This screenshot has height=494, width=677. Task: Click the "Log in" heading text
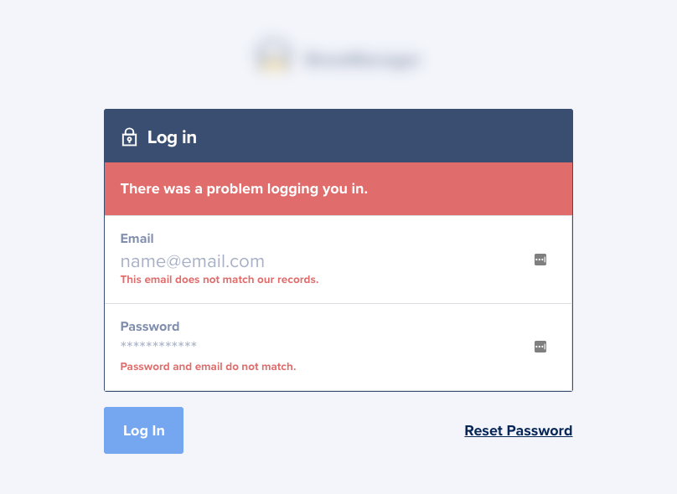point(172,137)
